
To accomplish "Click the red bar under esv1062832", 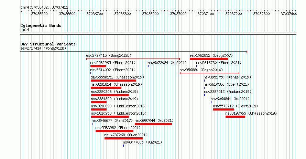I will pyautogui.click(x=209, y=59).
